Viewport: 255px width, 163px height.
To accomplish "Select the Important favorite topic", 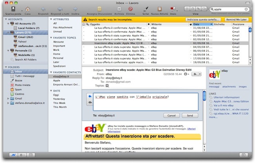I will point(59,46).
